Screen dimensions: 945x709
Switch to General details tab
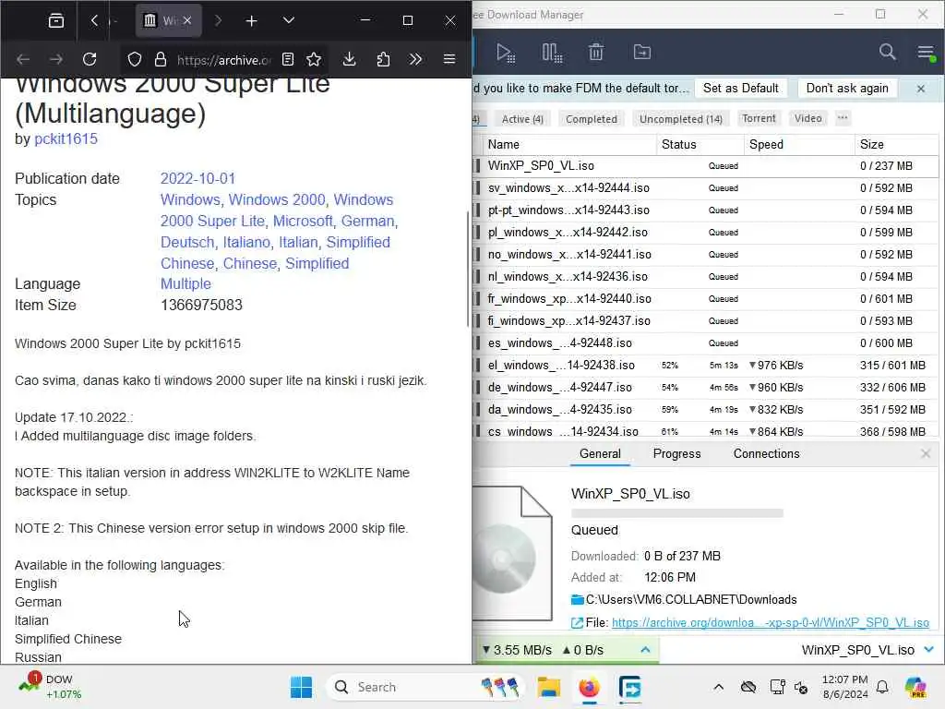pyautogui.click(x=600, y=454)
